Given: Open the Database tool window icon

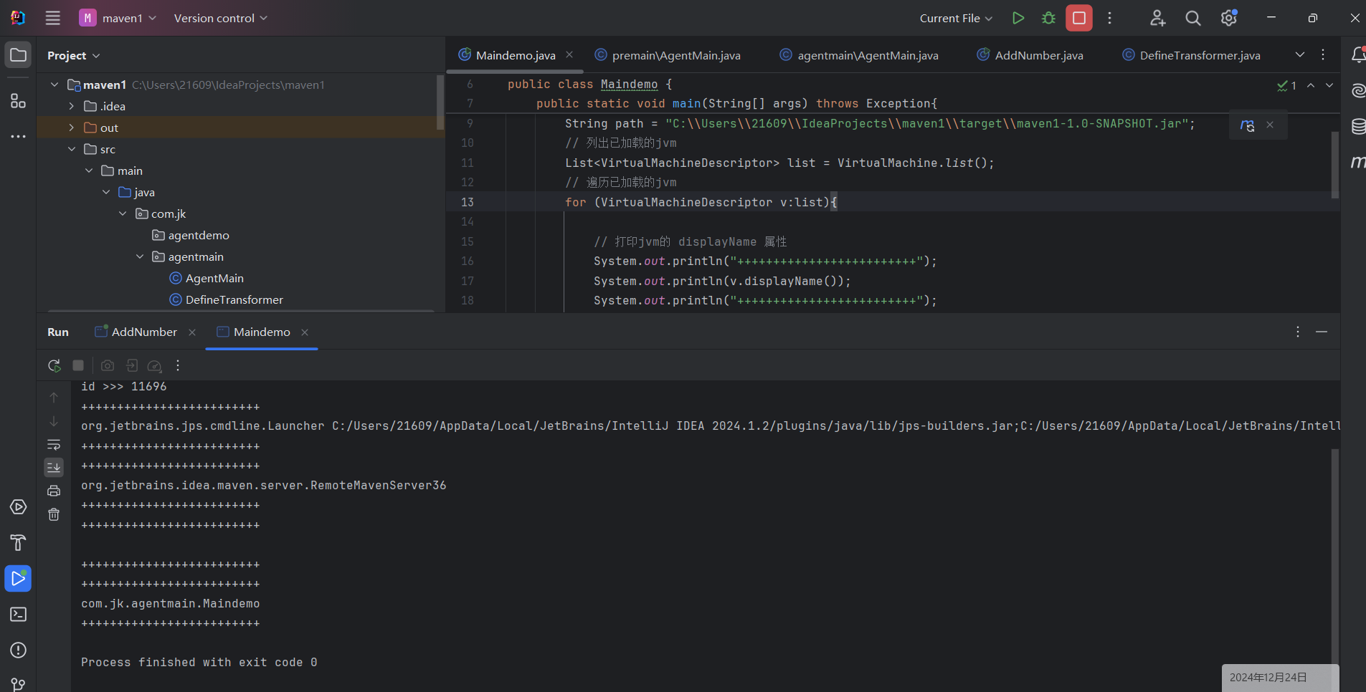Looking at the screenshot, I should [1358, 127].
